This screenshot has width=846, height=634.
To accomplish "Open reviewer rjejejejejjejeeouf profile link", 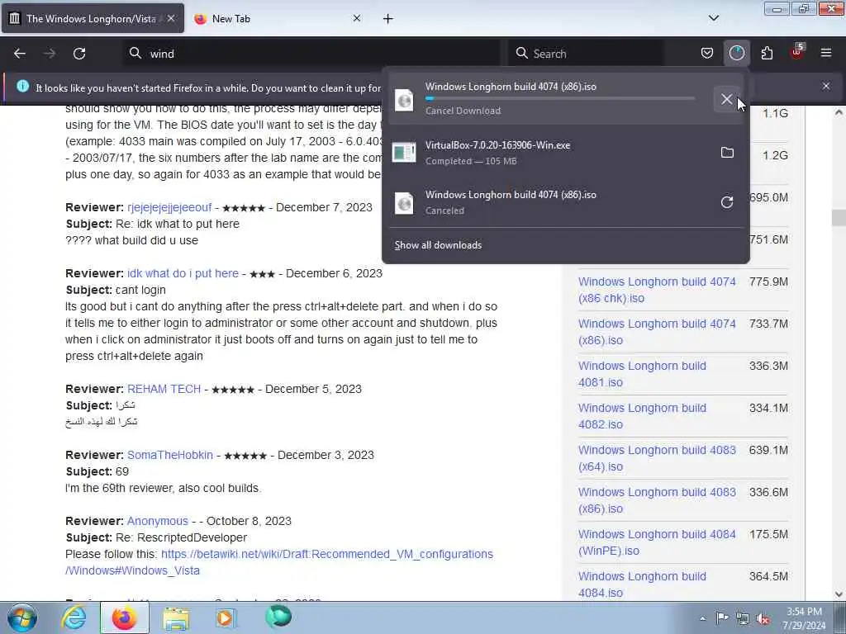I will pos(169,207).
